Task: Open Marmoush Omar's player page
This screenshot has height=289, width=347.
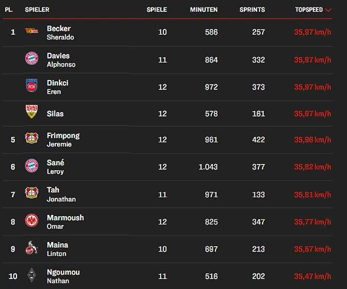Action: point(65,222)
